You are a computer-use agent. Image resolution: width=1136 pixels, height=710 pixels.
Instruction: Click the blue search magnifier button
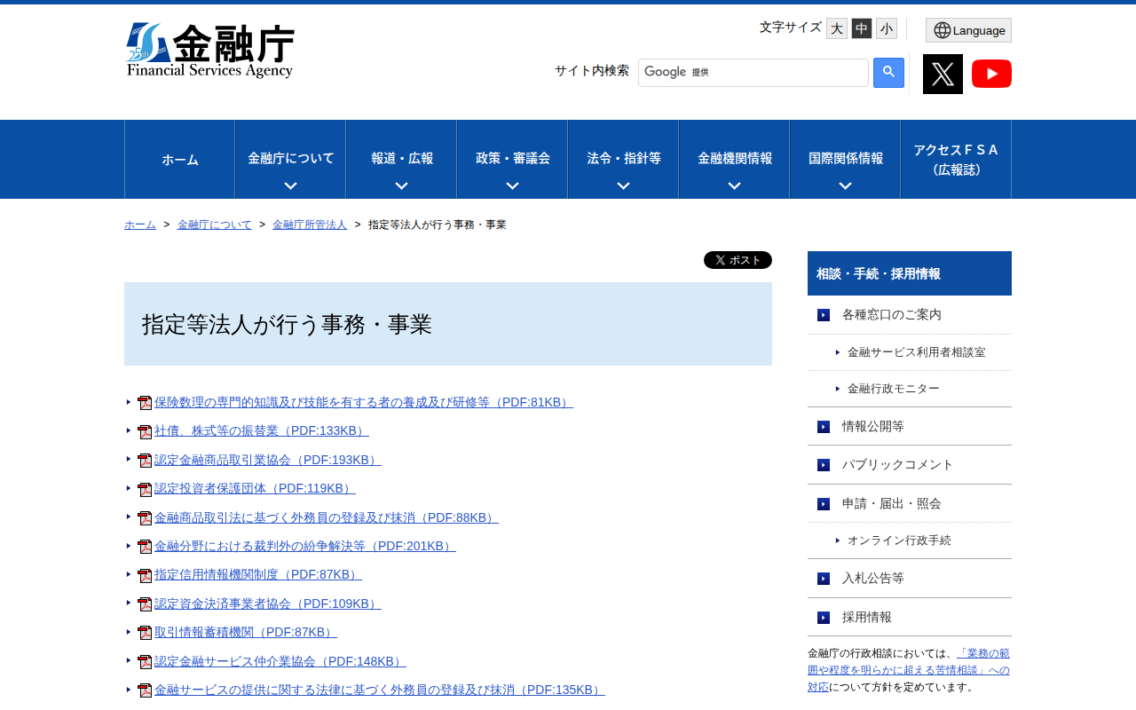pos(888,73)
